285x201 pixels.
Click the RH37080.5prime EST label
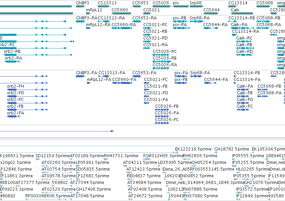201,196
